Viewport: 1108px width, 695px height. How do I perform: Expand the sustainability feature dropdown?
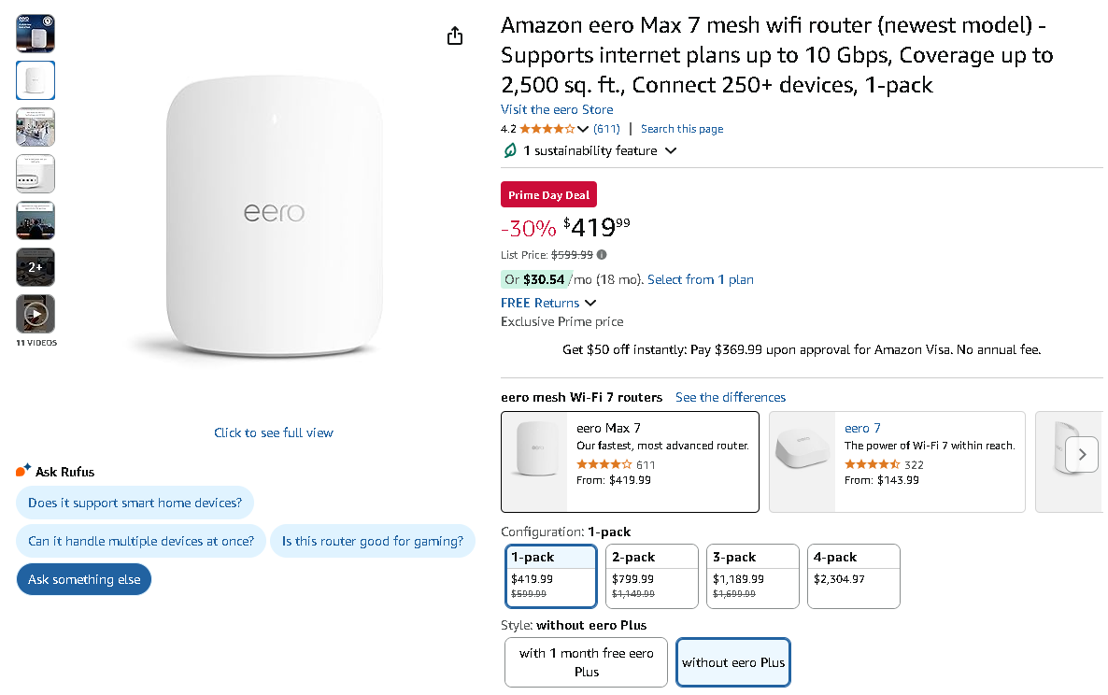pos(671,150)
